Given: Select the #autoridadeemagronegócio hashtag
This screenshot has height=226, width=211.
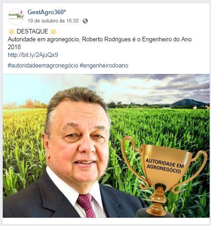Looking at the screenshot, I should [x=43, y=66].
